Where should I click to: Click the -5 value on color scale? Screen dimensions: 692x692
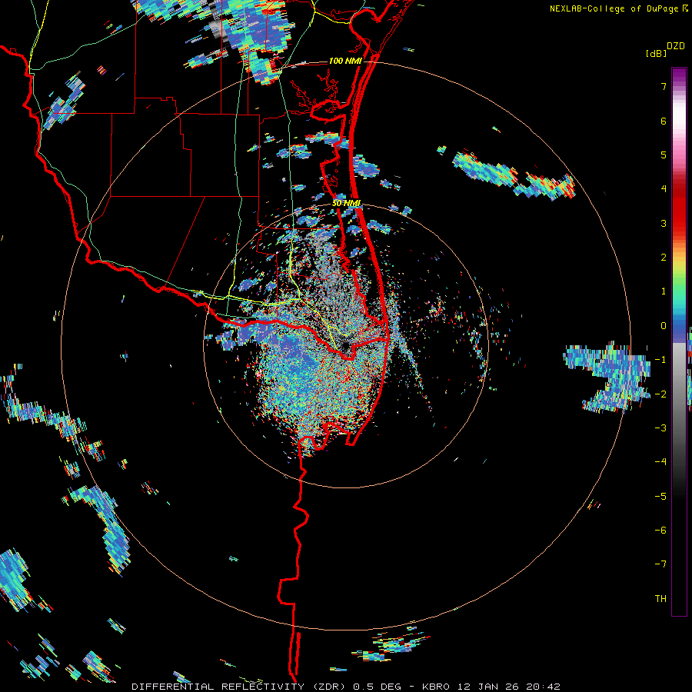[660, 497]
